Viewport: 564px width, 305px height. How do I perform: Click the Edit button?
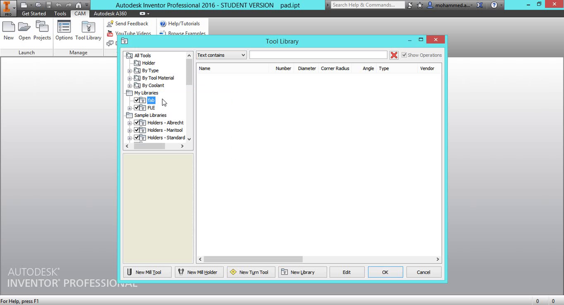tap(347, 272)
